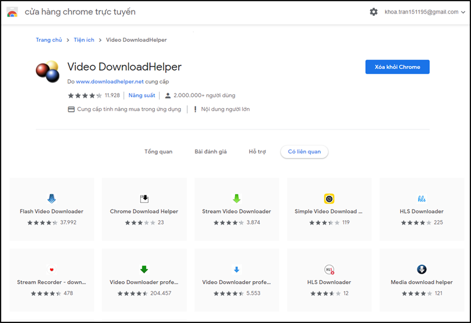Viewport: 471px width, 323px height.
Task: Go to Trang chủ breadcrumb link
Action: click(x=49, y=40)
